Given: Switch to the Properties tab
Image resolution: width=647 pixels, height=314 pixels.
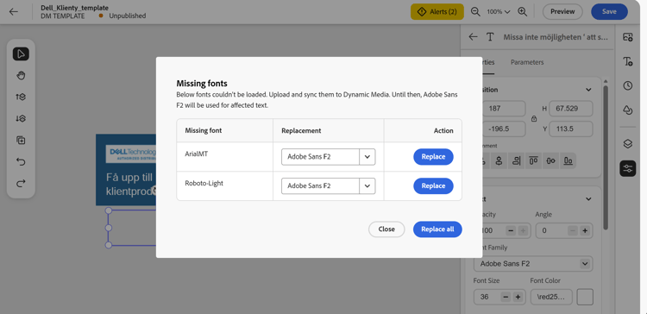Looking at the screenshot, I should (487, 62).
